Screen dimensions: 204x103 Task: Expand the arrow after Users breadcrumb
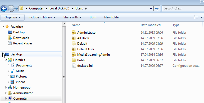pyautogui.click(x=86, y=8)
